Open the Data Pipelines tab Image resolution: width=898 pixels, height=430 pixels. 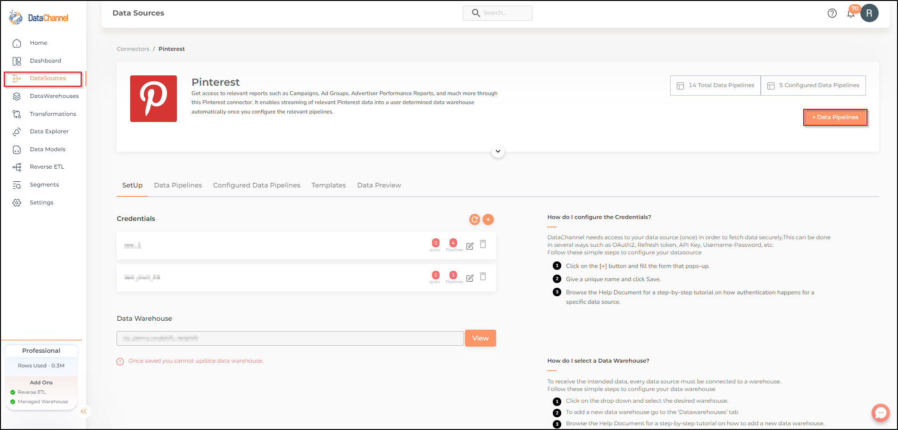pos(178,186)
